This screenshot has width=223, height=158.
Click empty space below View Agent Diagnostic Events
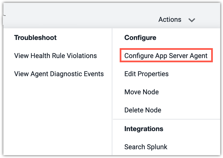point(57,114)
